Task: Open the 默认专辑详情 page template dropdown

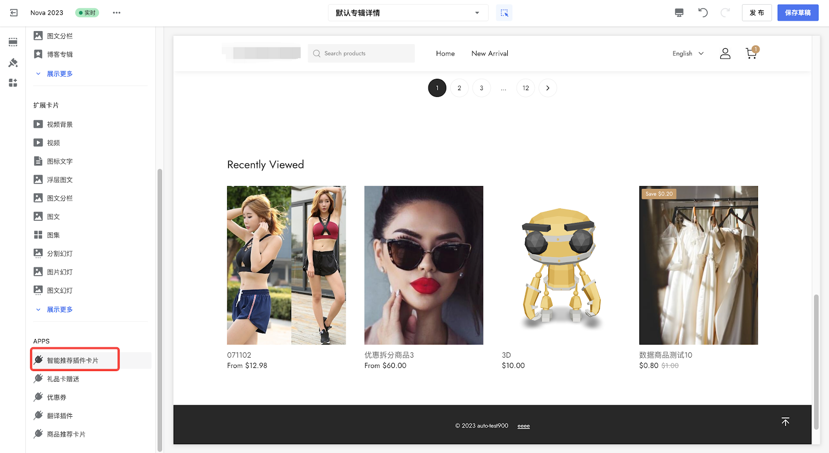Action: [x=408, y=13]
